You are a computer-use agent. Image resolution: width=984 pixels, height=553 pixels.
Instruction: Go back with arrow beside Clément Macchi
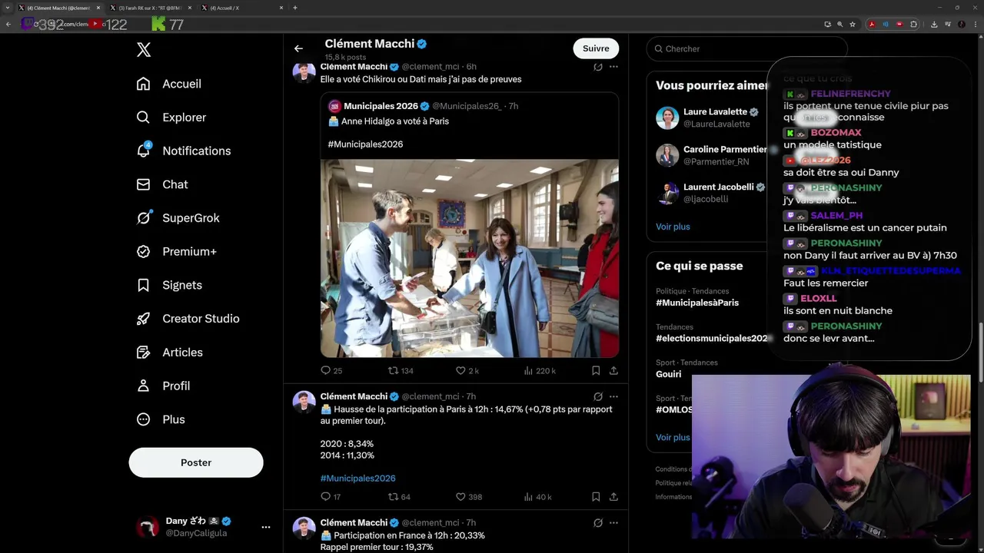pyautogui.click(x=298, y=48)
